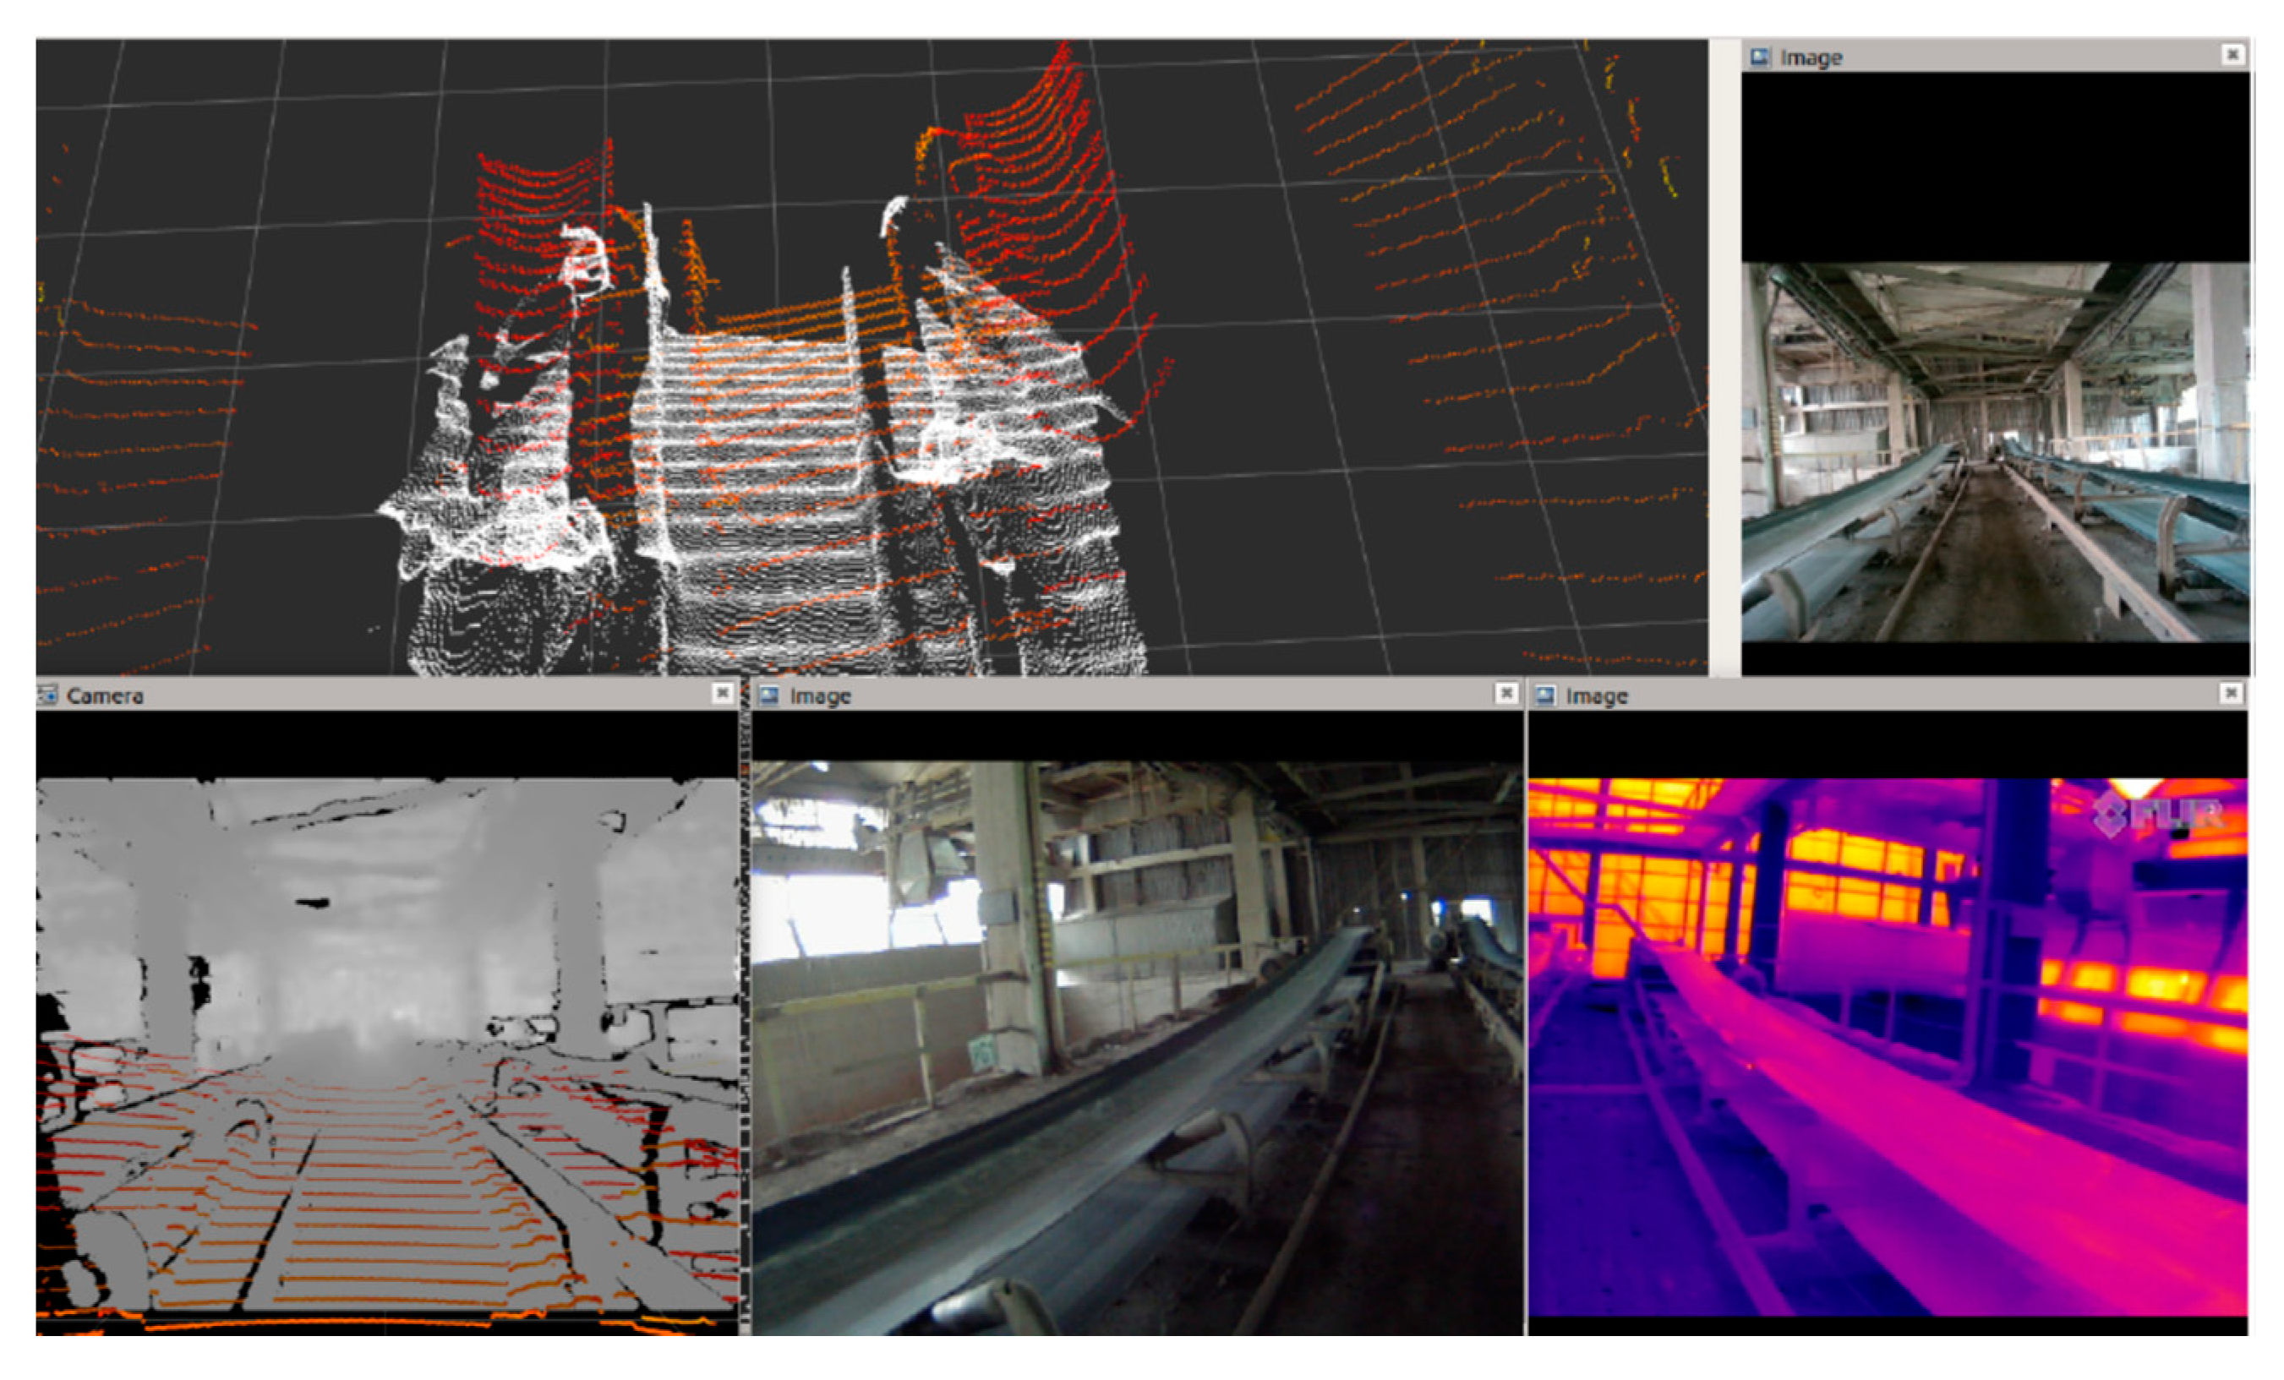This screenshot has height=1380, width=2284.
Task: Click the icon of the top-right Image panel
Action: [x=1758, y=57]
